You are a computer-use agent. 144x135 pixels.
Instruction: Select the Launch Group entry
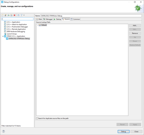[x=12, y=34]
